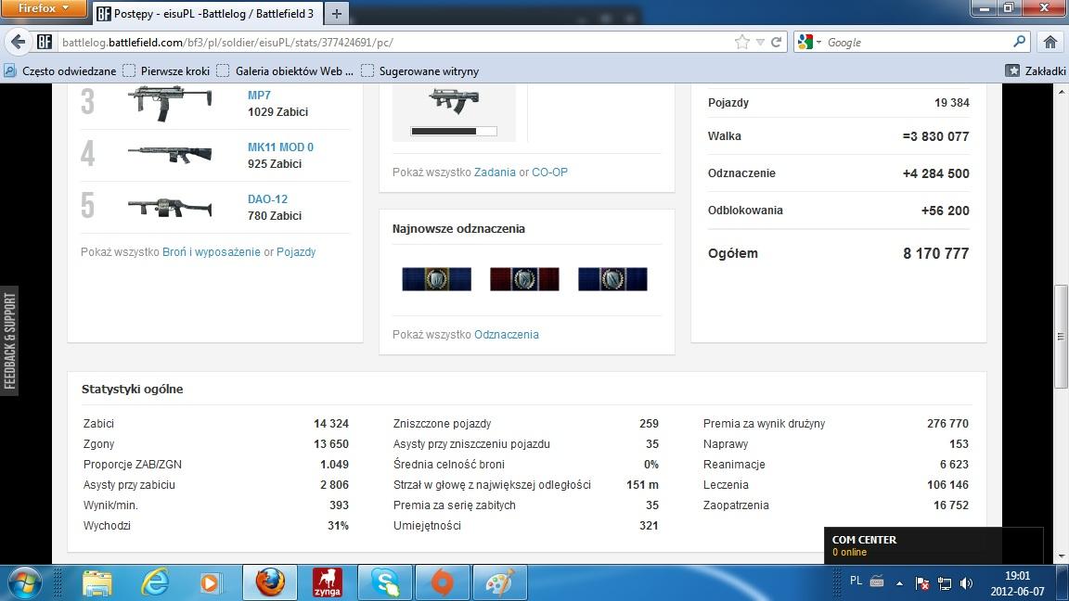Click the Zabici value 14 324
Viewport: 1069px width, 601px height.
point(331,424)
